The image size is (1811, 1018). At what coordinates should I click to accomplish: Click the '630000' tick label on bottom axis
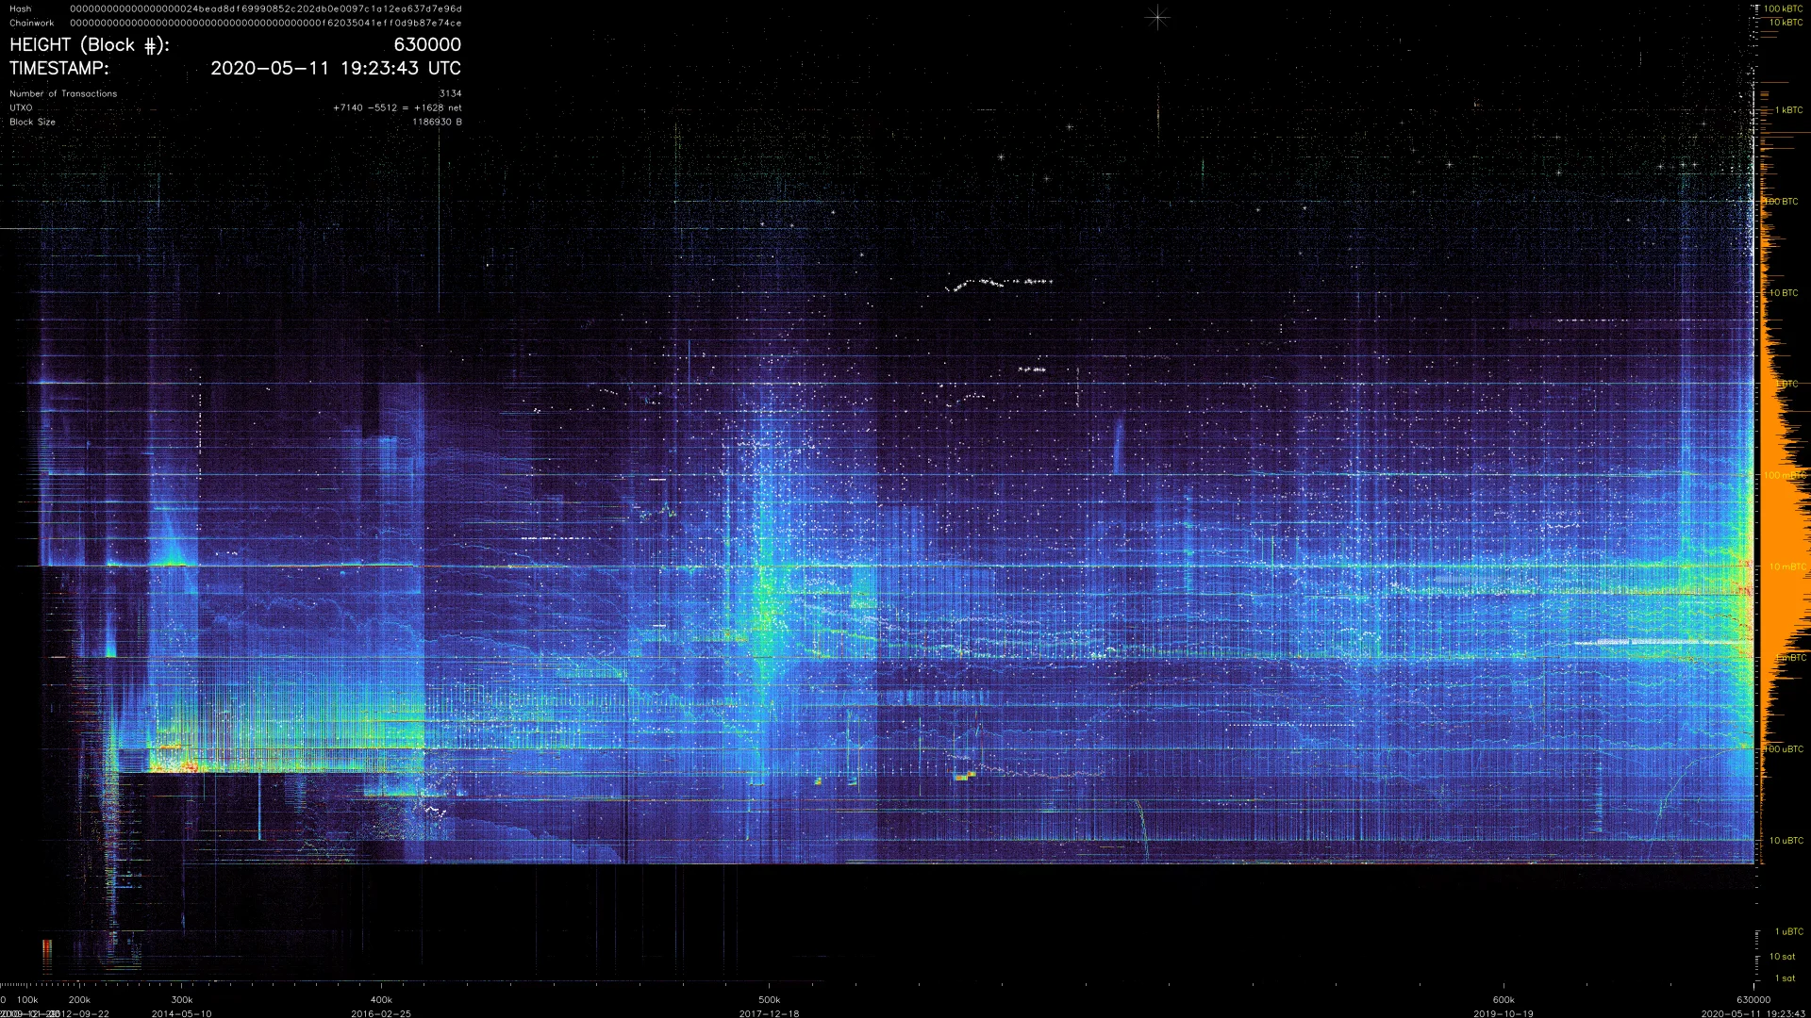[1753, 1000]
